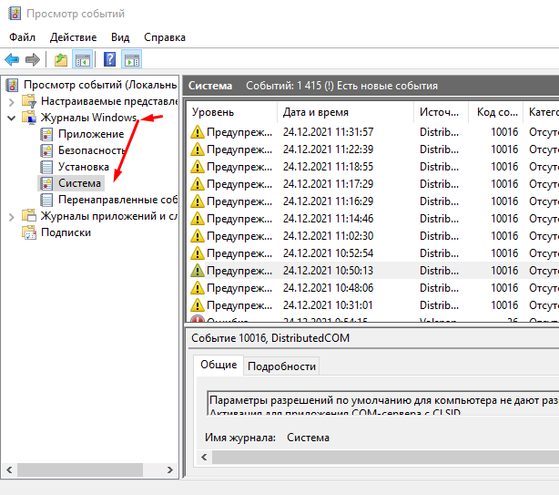Sort by Дата и время column header

345,112
